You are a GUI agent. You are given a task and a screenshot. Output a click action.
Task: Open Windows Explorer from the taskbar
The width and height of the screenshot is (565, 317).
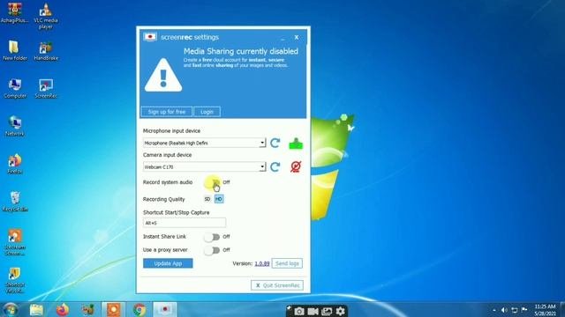pos(36,310)
